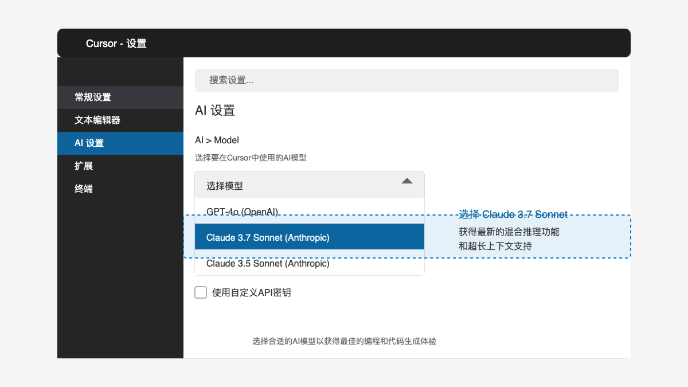Screen dimensions: 688x387
Task: Collapse the 选择模型 dropdown
Action: (310, 185)
